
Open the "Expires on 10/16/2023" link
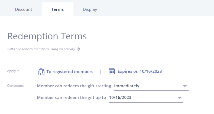[x=140, y=71]
